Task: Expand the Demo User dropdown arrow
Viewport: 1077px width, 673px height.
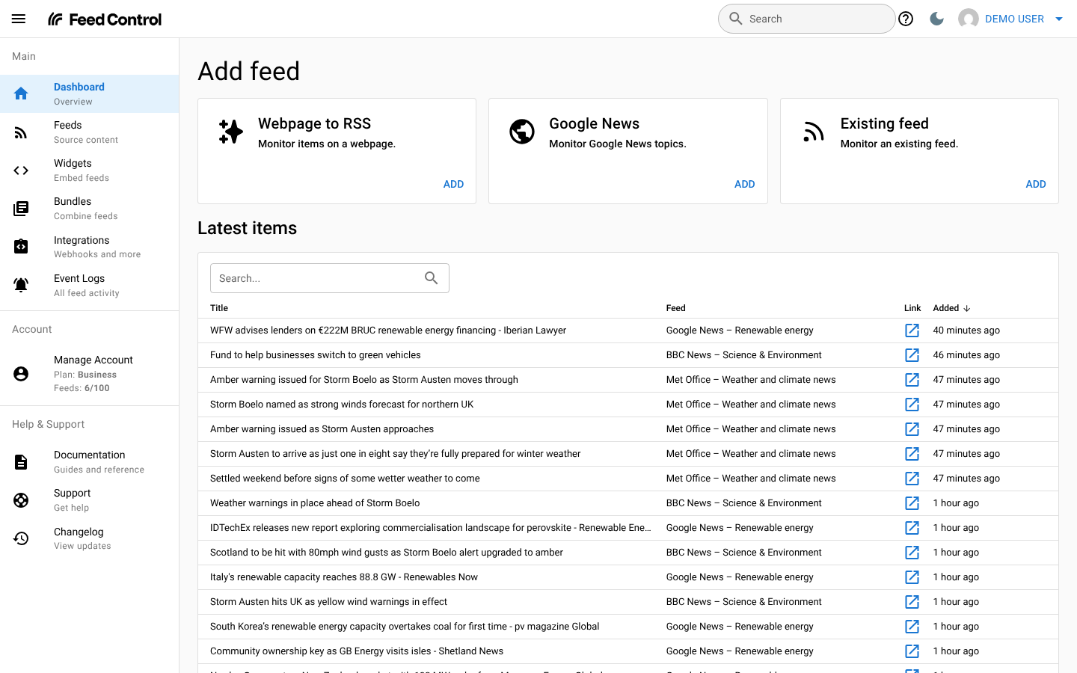Action: (1059, 19)
